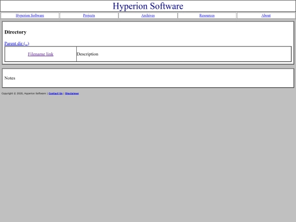Viewport: 296px width, 222px height.
Task: Visit the Resources section
Action: (x=207, y=15)
